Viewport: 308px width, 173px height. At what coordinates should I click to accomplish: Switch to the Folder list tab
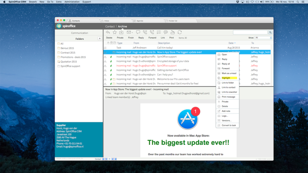(180, 21)
